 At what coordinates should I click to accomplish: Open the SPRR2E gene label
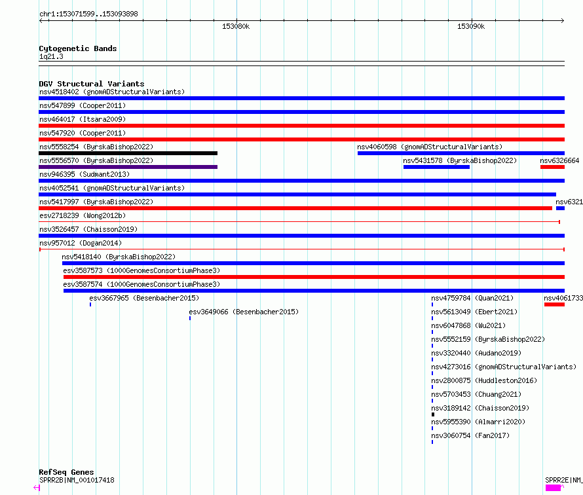(x=563, y=480)
